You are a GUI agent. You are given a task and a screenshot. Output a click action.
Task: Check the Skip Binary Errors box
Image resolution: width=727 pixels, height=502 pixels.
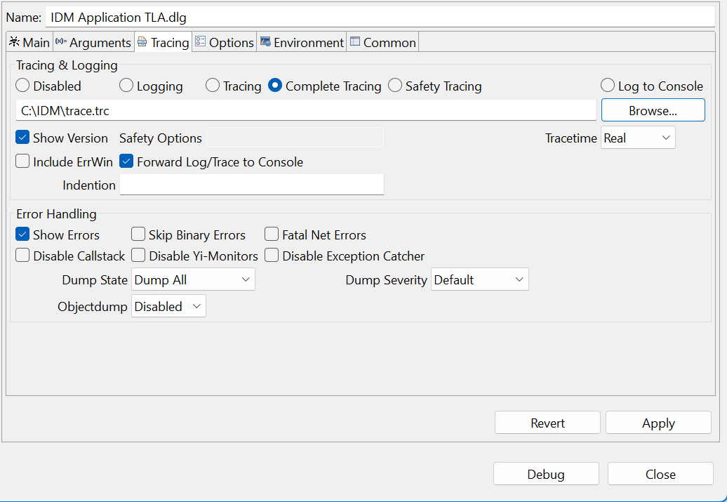click(x=138, y=235)
